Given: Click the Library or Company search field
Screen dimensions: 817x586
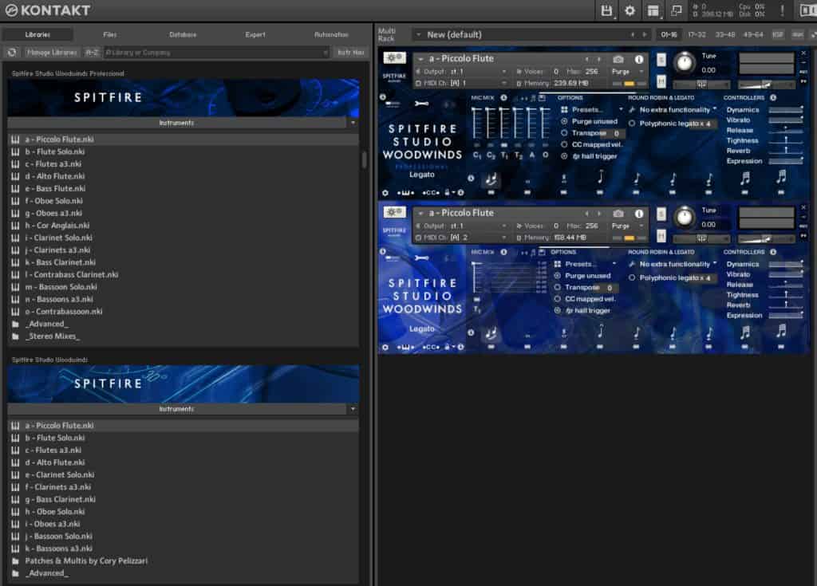Looking at the screenshot, I should click(216, 53).
